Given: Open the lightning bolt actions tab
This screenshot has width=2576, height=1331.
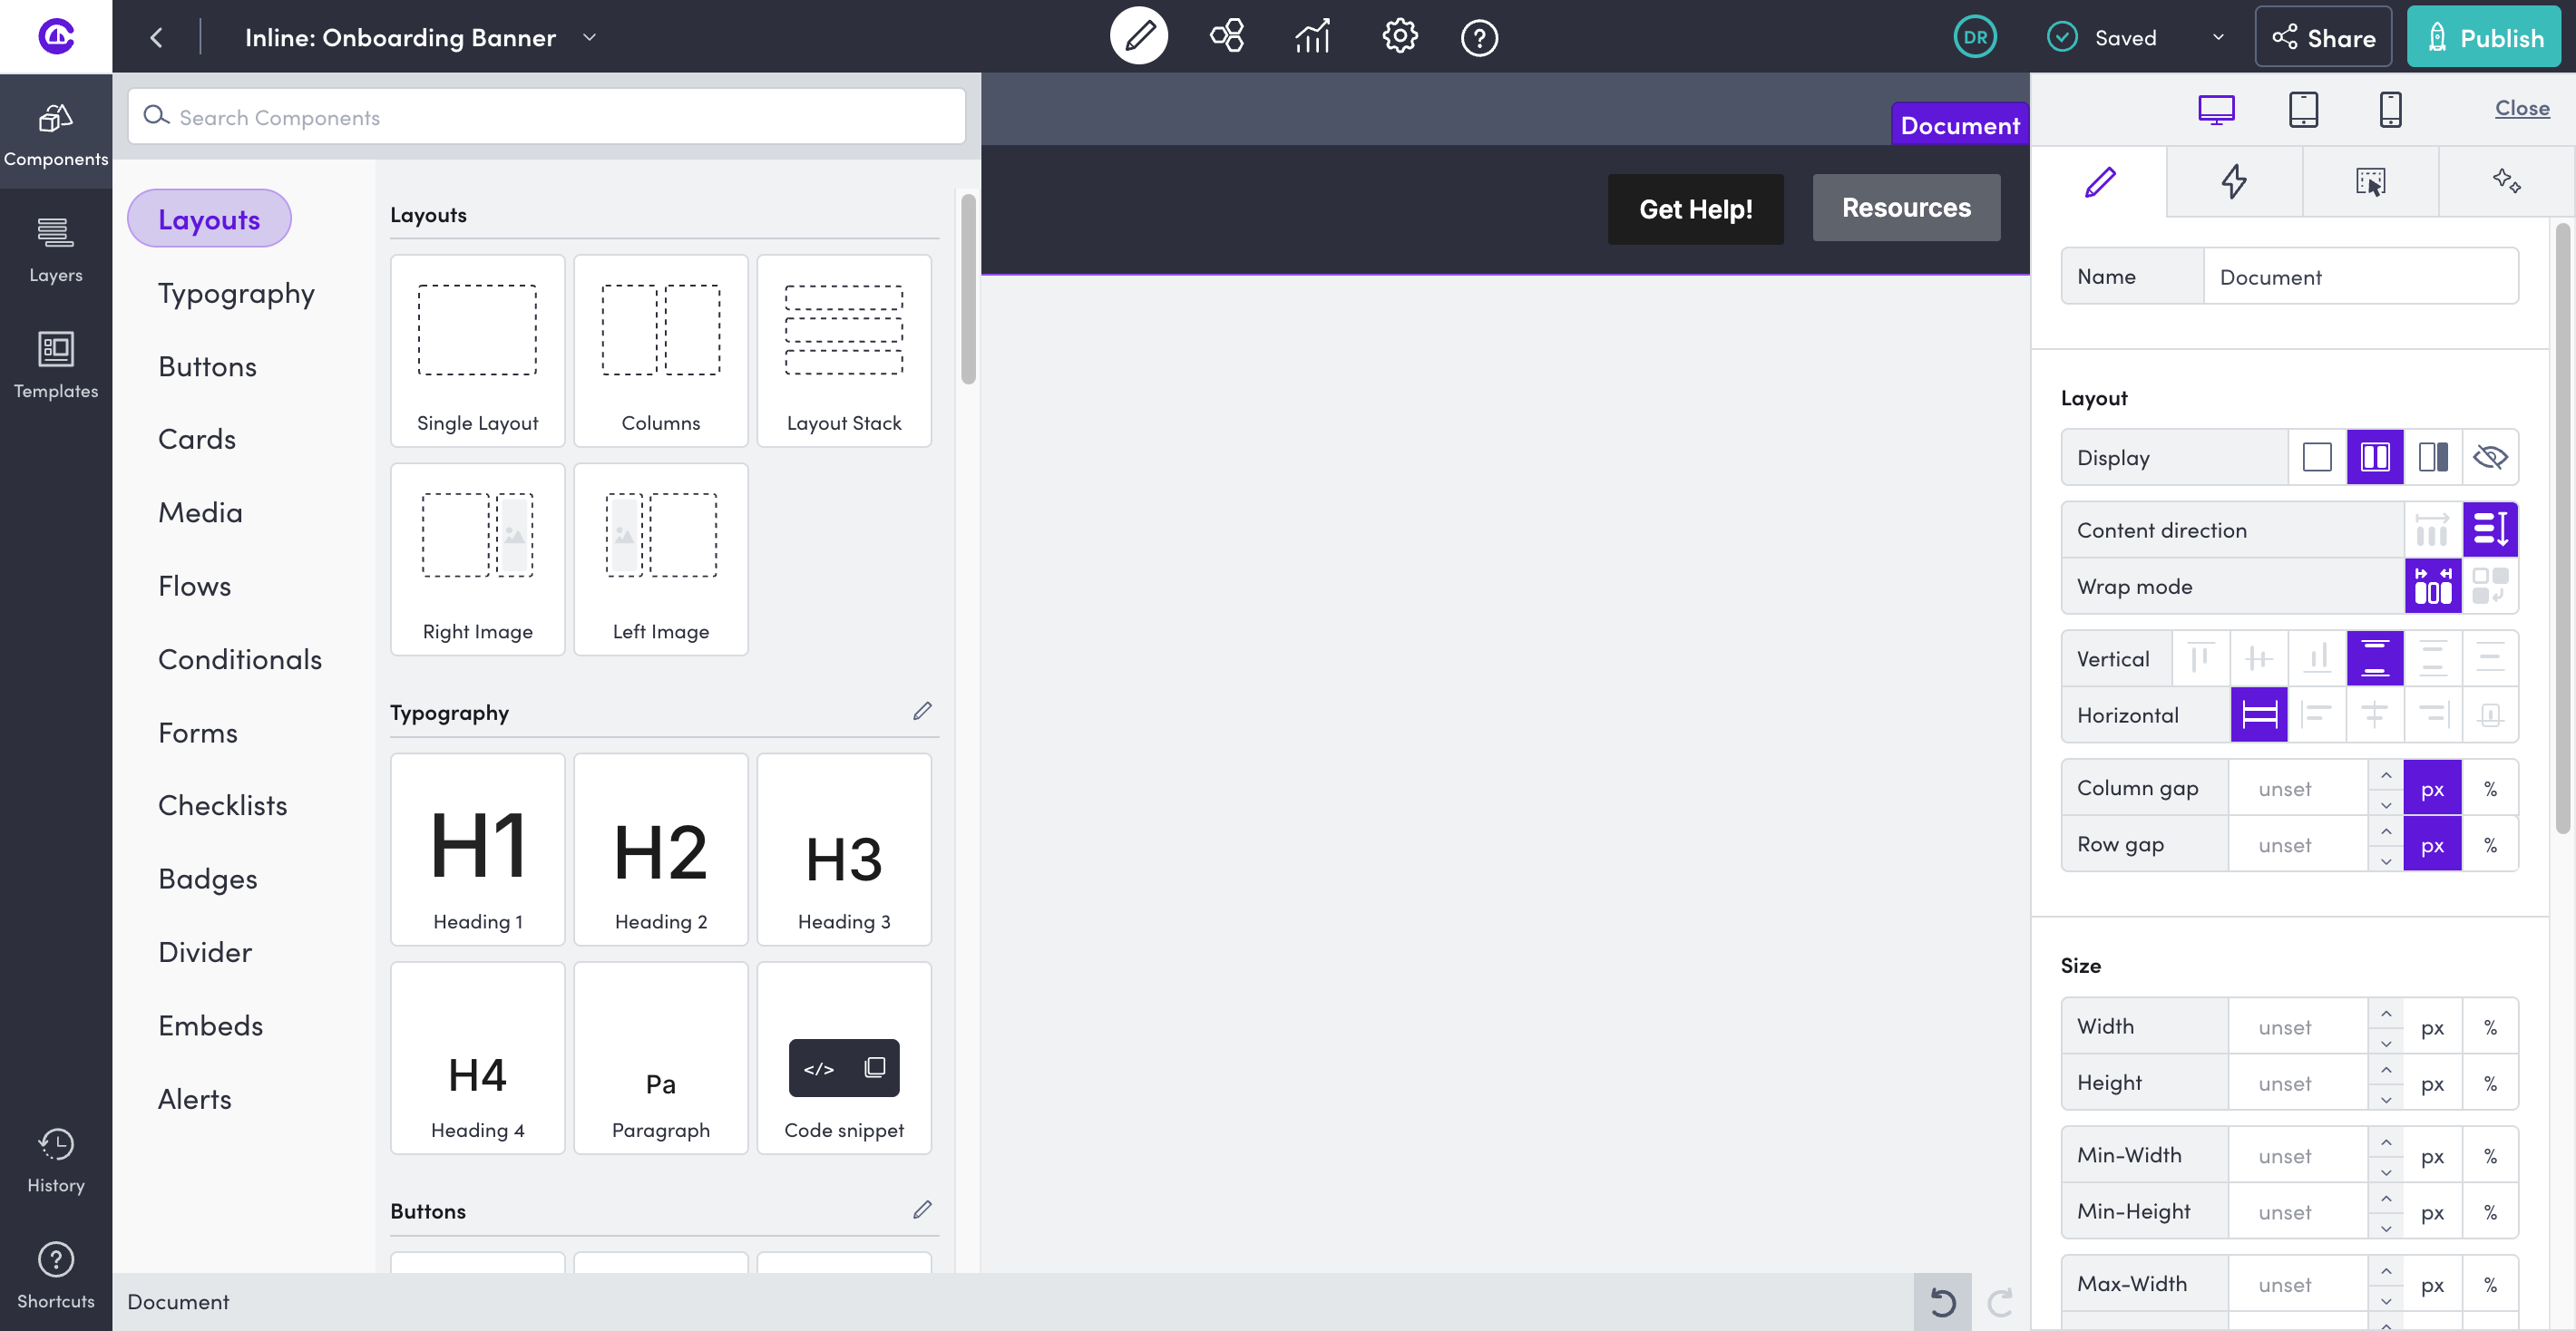Looking at the screenshot, I should pyautogui.click(x=2234, y=180).
